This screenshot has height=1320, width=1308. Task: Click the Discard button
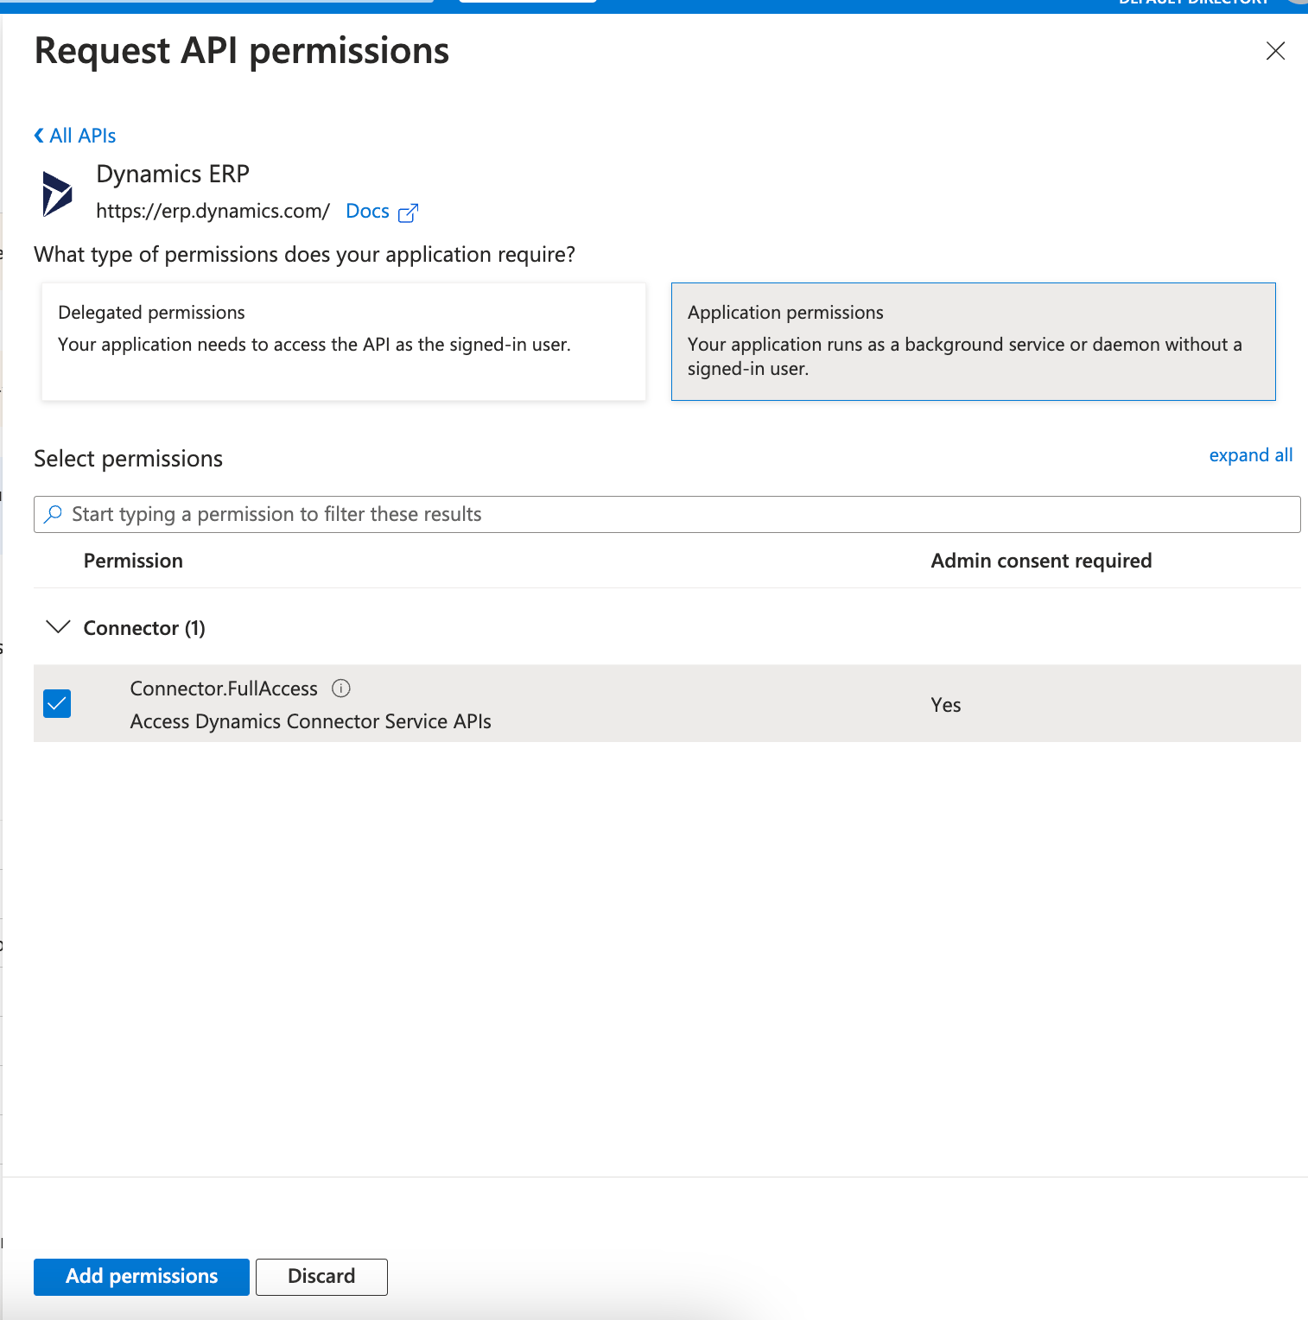tap(321, 1277)
